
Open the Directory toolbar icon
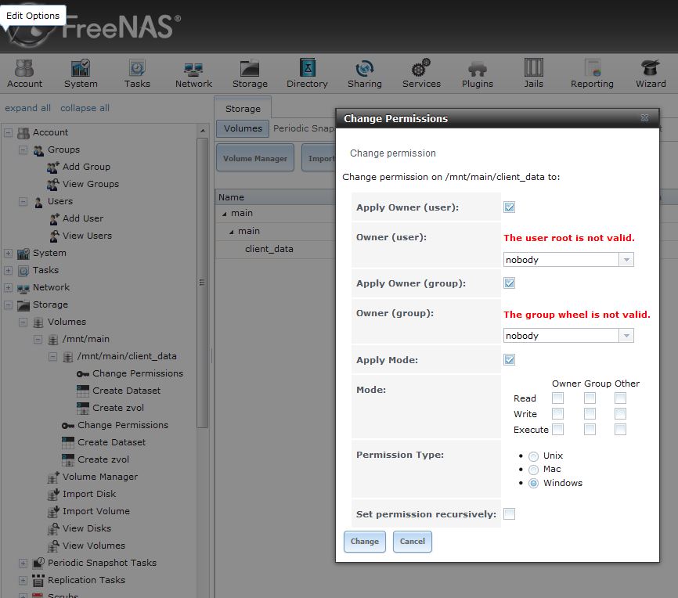[307, 68]
